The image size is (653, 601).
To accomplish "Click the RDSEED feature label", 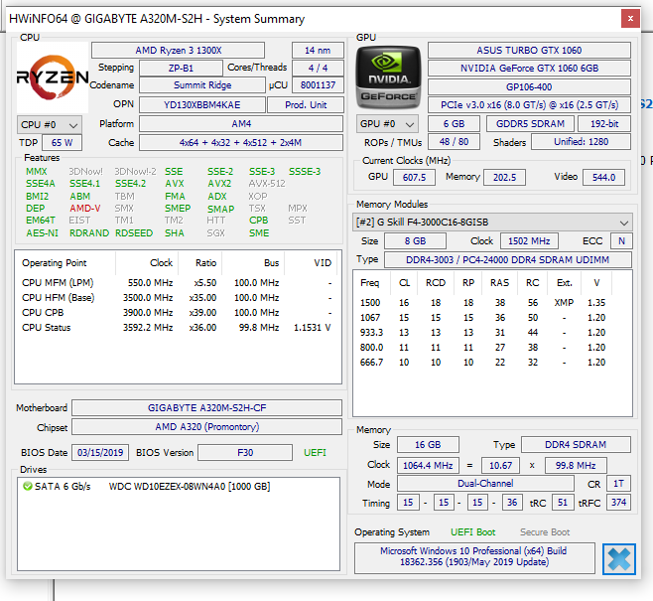I will [134, 233].
